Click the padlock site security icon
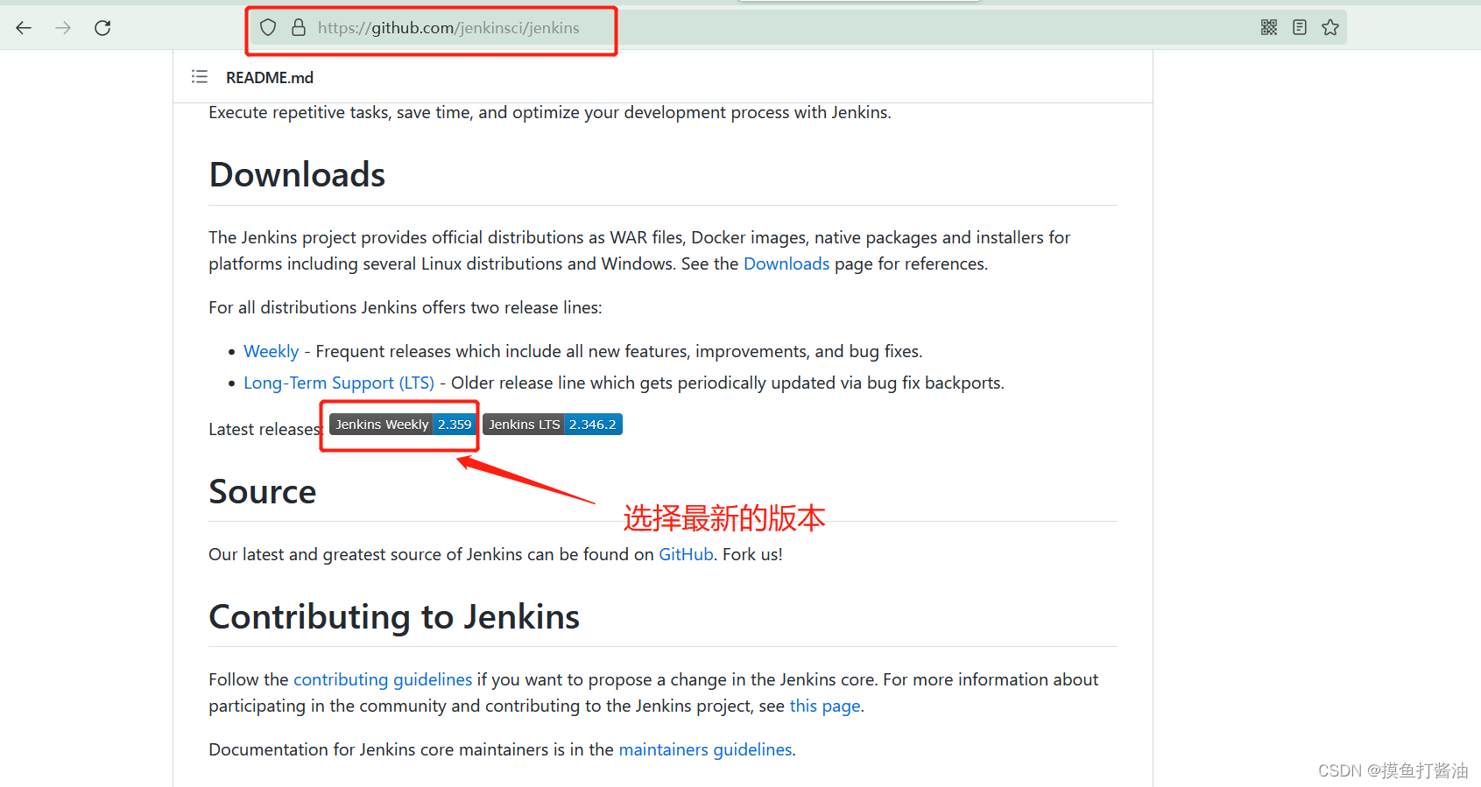This screenshot has width=1481, height=787. [x=299, y=28]
